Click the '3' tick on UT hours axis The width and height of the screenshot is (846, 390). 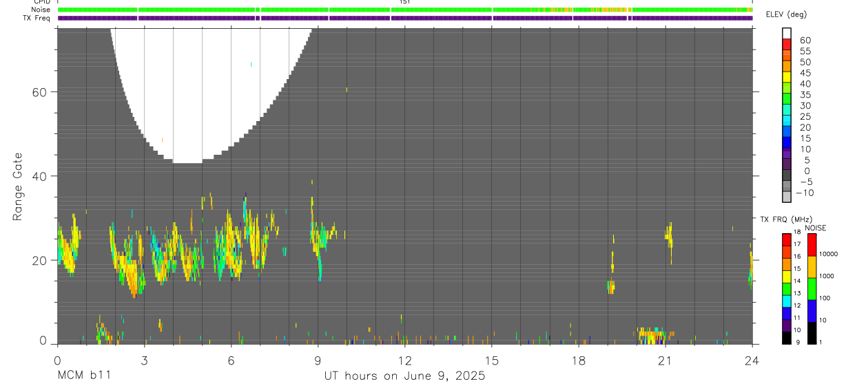click(x=144, y=360)
